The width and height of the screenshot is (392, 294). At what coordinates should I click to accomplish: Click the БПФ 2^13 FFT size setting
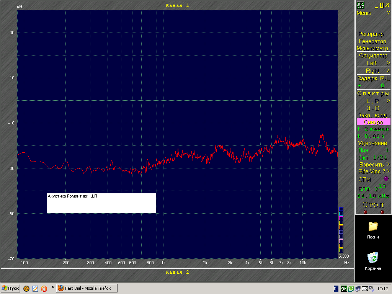(x=372, y=188)
